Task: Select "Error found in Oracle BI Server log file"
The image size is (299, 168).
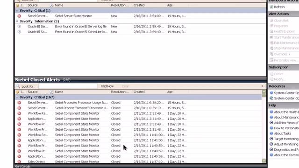Action: (81, 27)
